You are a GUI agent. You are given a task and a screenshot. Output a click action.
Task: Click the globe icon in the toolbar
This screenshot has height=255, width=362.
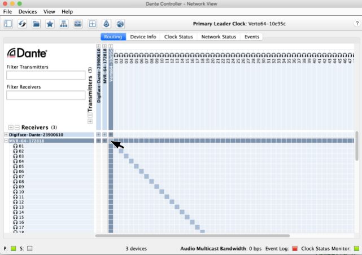(x=120, y=24)
